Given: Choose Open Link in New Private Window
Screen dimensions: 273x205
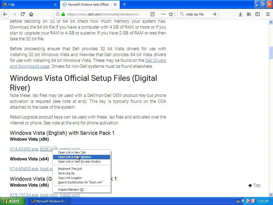Looking at the screenshot, I should (x=82, y=161).
